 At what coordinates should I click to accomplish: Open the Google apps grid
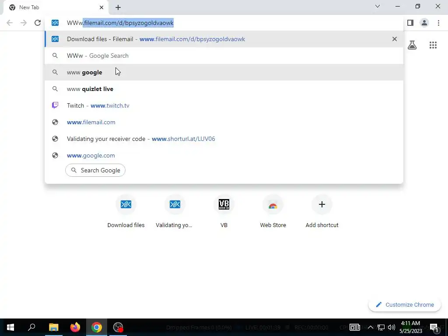coord(433,45)
